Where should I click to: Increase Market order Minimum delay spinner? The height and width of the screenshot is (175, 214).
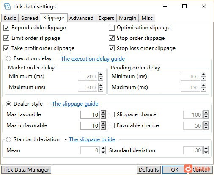tap(101, 75)
